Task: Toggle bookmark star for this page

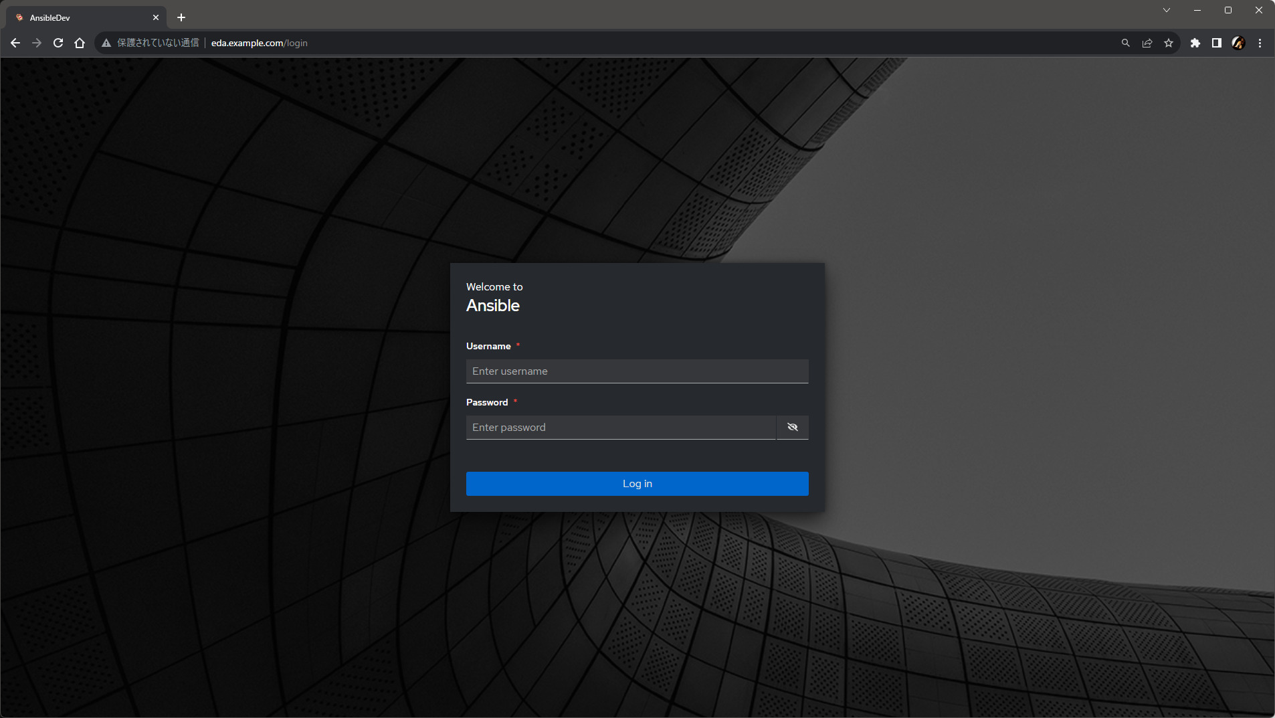Action: [1169, 42]
